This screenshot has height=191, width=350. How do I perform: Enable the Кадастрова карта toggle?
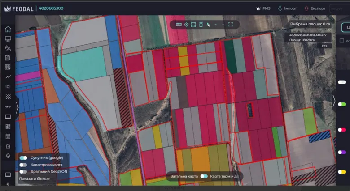23,165
